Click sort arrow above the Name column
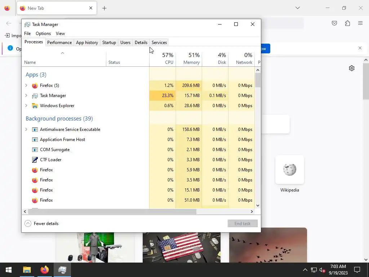Screen dimensions: 369x277 coord(62,53)
